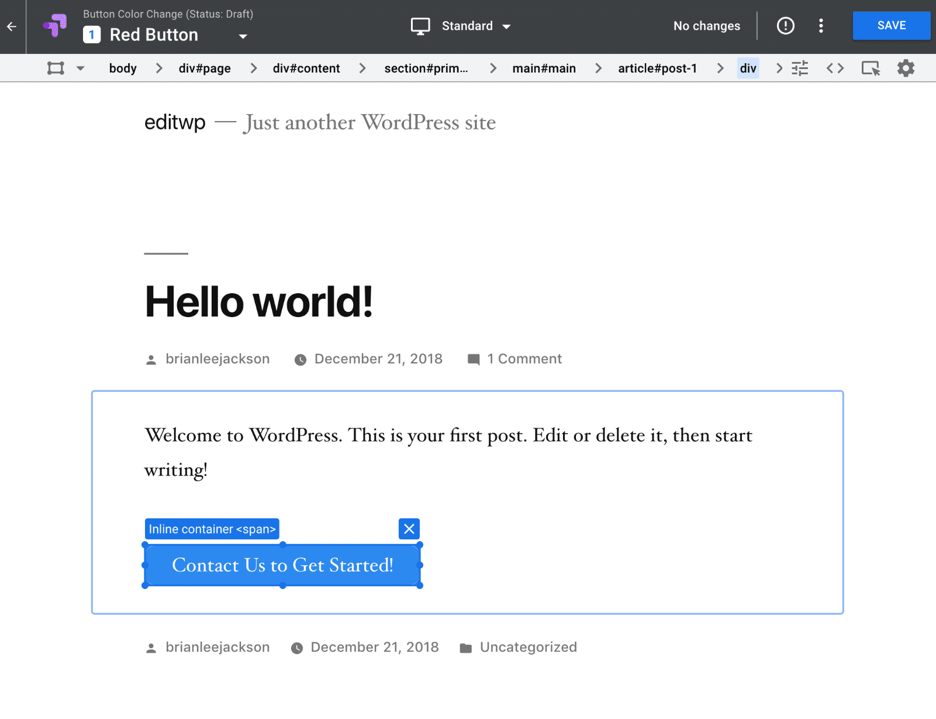Open the HTML code editor
Viewport: 936px width, 719px height.
(x=835, y=68)
